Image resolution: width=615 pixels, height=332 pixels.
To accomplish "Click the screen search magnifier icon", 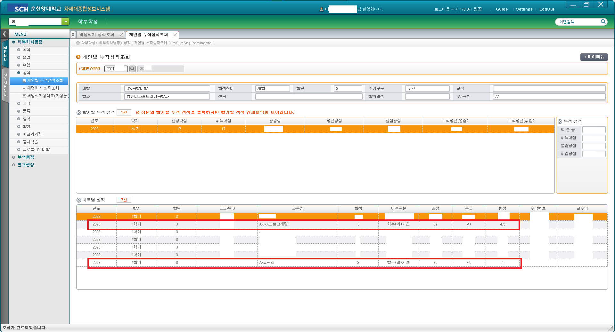I will [603, 22].
